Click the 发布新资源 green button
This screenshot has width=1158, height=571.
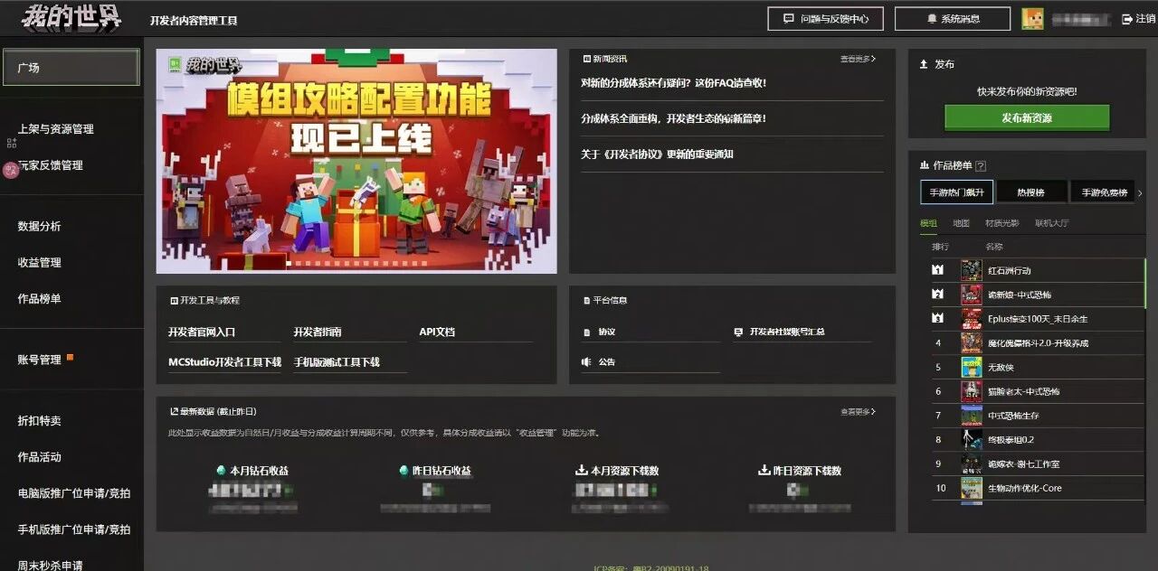click(x=1029, y=117)
